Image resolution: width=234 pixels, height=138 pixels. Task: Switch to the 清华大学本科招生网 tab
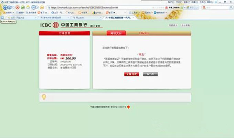(54, 18)
